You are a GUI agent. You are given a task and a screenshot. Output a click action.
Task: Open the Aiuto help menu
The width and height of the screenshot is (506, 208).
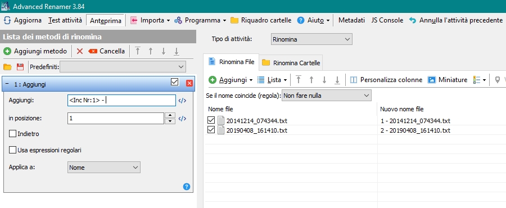[x=313, y=20]
